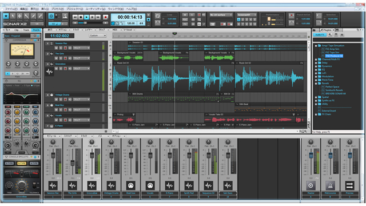
Task: Click the Beat box console strip MIDI icon
Action: pyautogui.click(x=131, y=185)
